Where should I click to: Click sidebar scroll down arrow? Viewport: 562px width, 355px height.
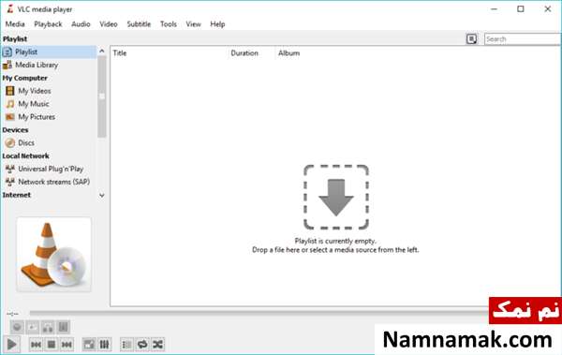[102, 196]
